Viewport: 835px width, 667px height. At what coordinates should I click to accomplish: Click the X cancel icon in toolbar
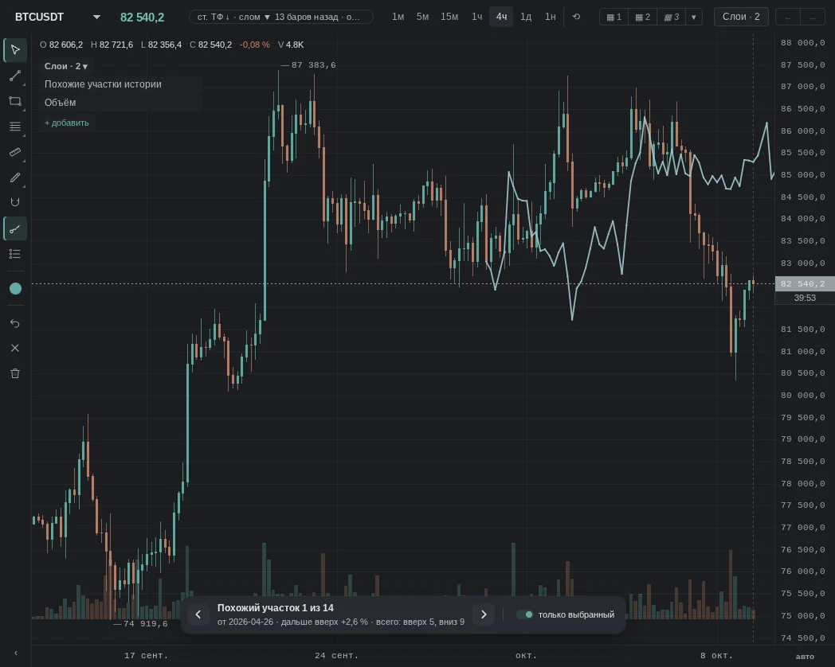(15, 348)
